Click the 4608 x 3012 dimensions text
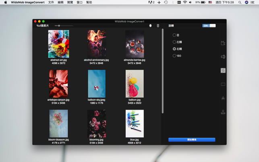This screenshot has height=162, width=259. click(x=134, y=143)
